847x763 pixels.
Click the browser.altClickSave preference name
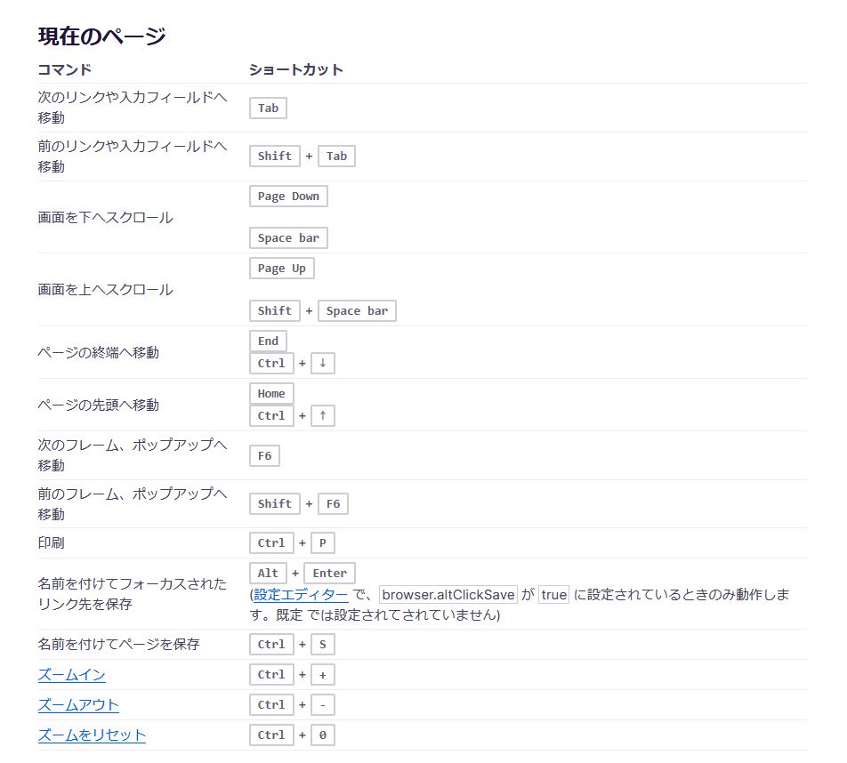point(448,595)
